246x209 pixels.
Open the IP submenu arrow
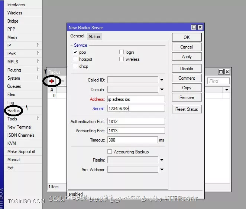(x=38, y=45)
